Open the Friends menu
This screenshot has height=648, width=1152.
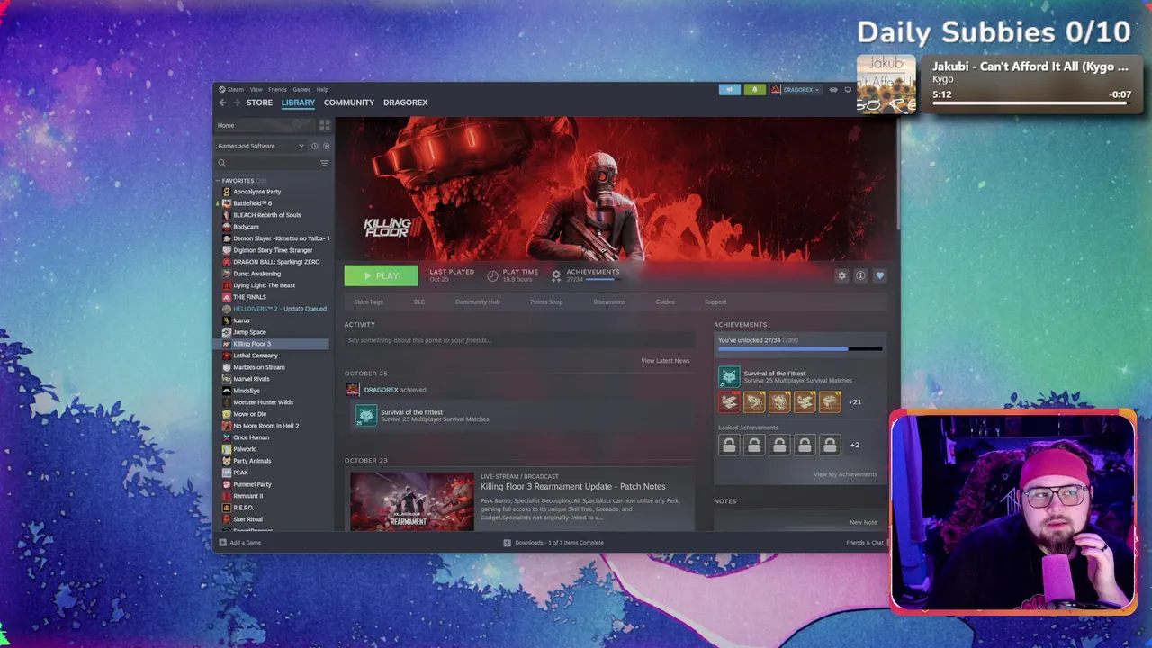(x=277, y=89)
